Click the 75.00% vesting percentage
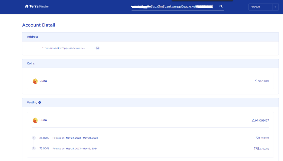This screenshot has height=161, width=283. (x=44, y=148)
